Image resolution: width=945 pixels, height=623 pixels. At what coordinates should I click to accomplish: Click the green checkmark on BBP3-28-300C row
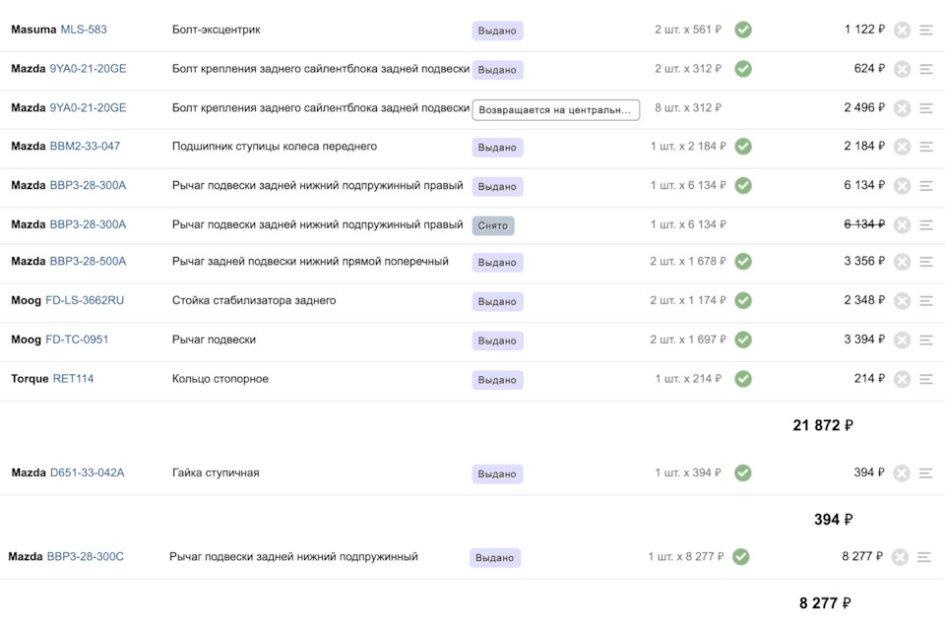pos(741,557)
